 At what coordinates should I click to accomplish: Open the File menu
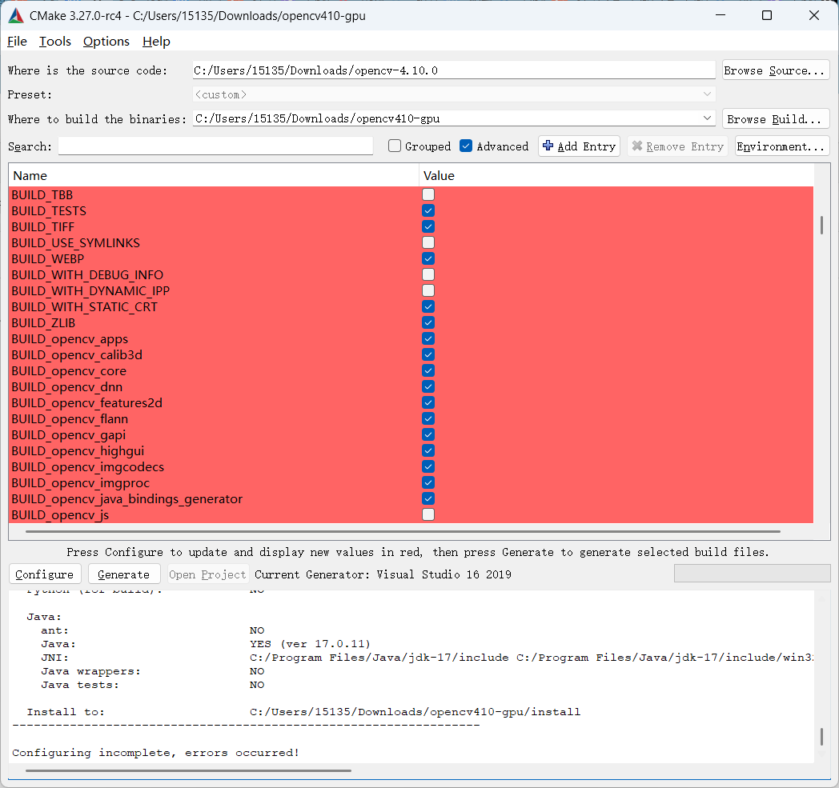pos(16,41)
